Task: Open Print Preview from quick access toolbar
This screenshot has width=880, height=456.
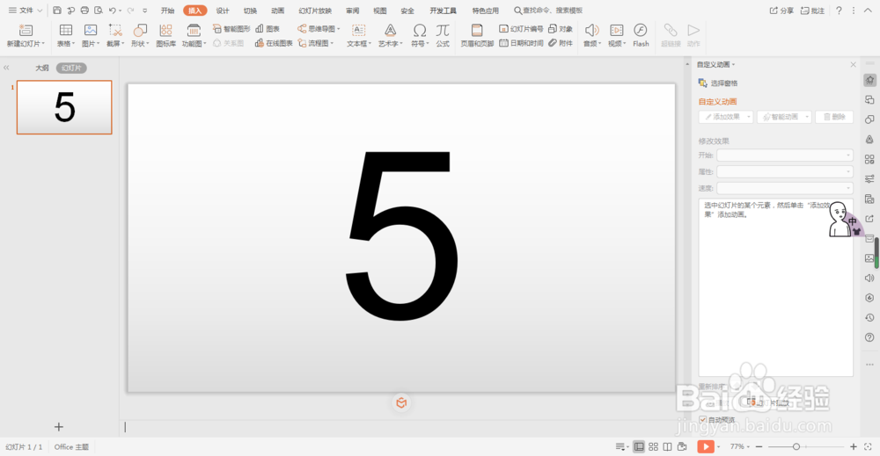Action: pos(99,10)
